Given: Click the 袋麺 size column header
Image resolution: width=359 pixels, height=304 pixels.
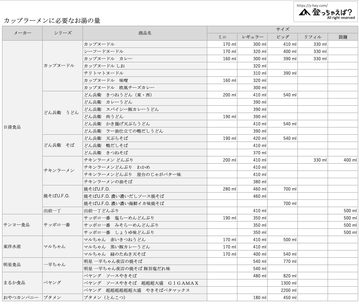Looking at the screenshot, I should pos(343,37).
